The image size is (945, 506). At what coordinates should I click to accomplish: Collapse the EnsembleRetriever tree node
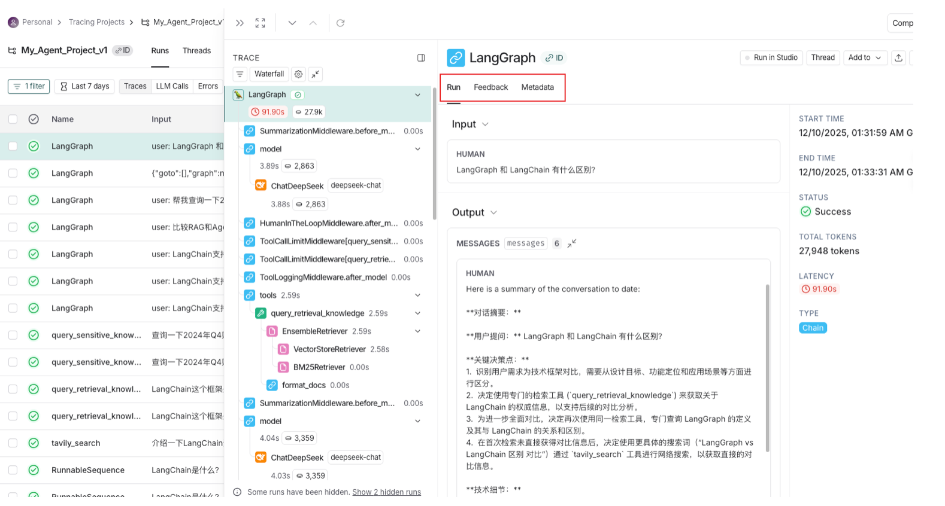[x=417, y=331]
